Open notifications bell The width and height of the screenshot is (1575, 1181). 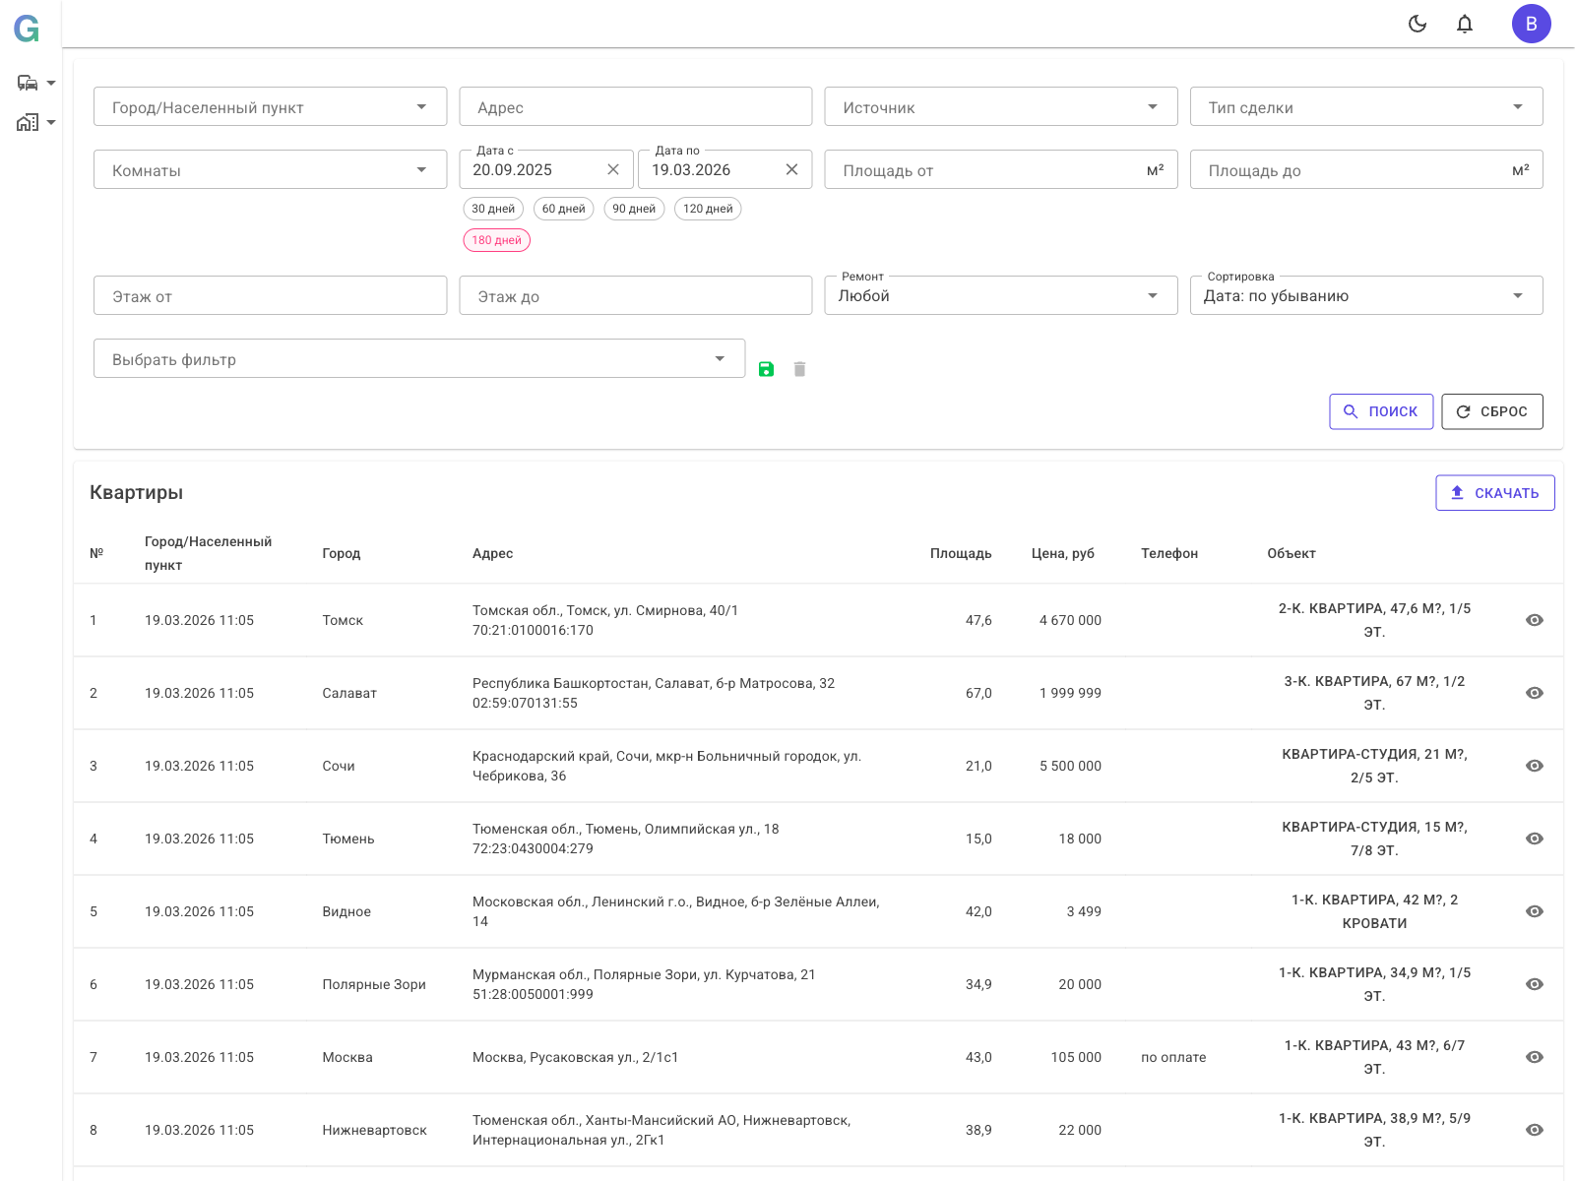click(x=1465, y=24)
